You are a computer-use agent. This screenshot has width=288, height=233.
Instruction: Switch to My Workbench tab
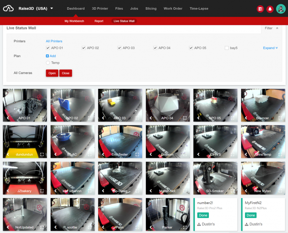pyautogui.click(x=74, y=21)
